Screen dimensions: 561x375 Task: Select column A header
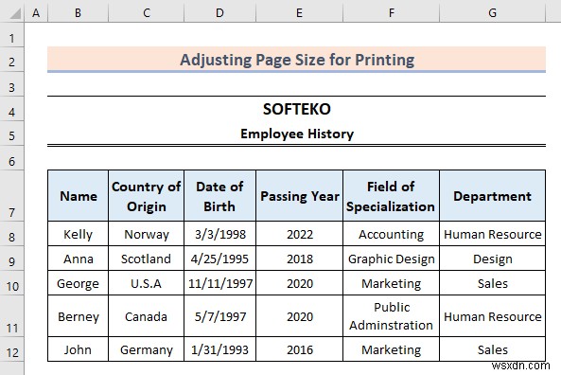[x=36, y=13]
